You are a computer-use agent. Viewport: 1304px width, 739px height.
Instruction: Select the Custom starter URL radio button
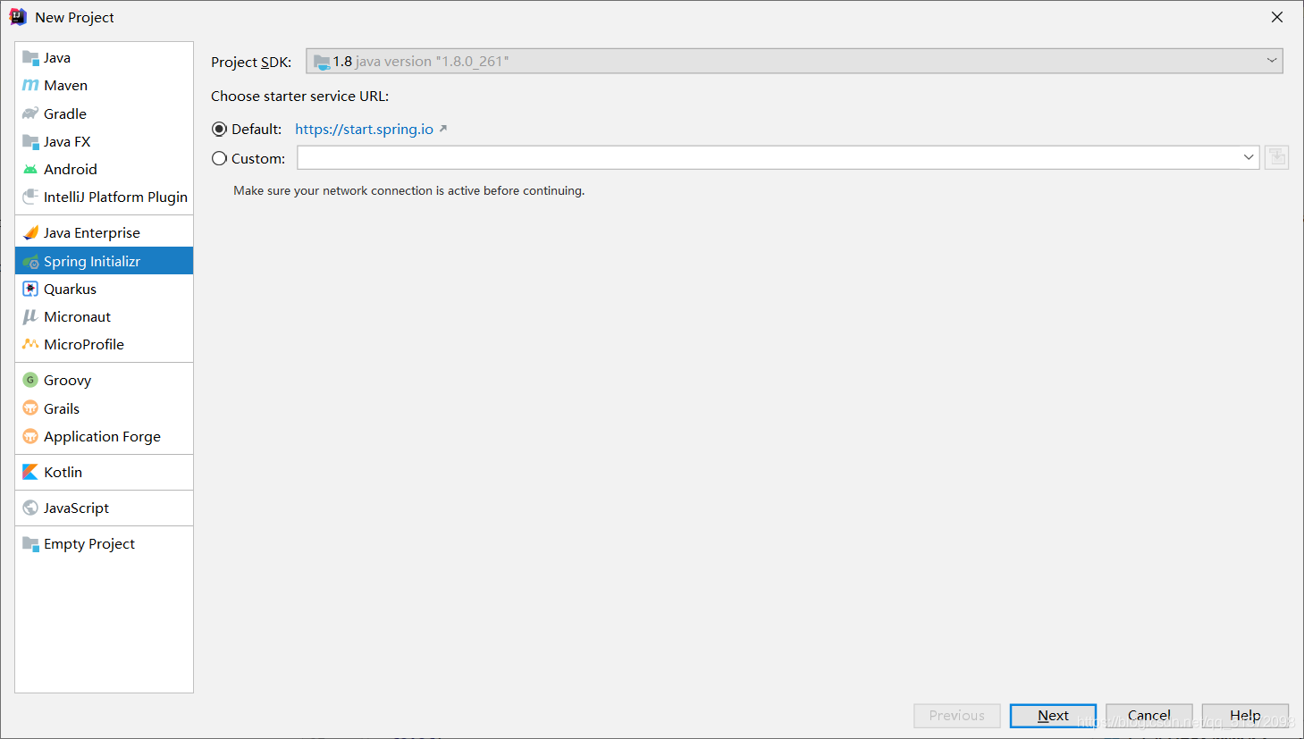pos(219,159)
